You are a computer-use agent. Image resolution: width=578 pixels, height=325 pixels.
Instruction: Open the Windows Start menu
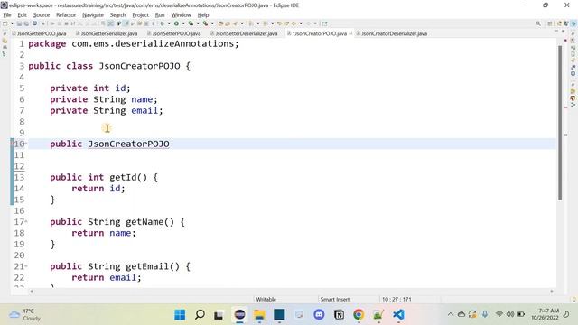(180, 315)
